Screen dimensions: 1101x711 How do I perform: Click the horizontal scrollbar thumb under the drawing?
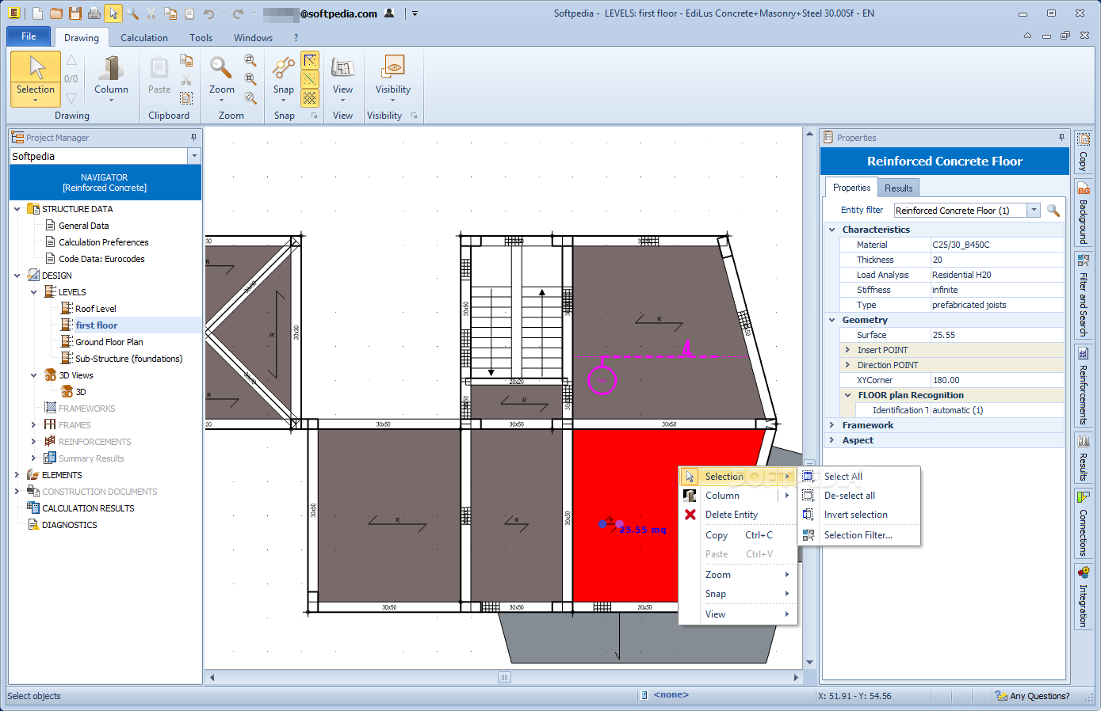pyautogui.click(x=504, y=677)
